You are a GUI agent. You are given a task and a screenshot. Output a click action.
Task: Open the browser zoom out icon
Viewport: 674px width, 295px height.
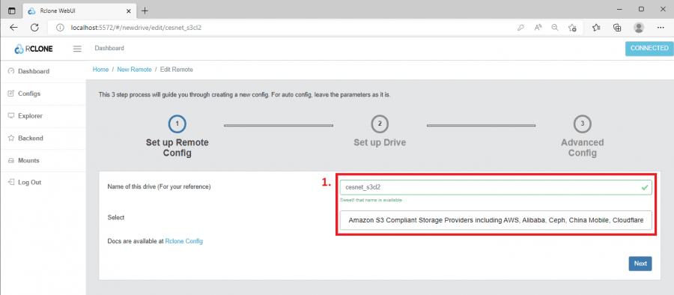point(555,28)
